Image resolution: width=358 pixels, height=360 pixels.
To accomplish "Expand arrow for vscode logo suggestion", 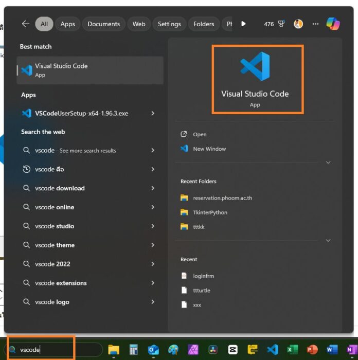I will click(153, 302).
